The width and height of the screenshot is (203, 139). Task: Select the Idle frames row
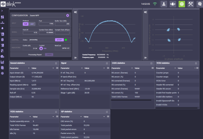tap(34, 129)
